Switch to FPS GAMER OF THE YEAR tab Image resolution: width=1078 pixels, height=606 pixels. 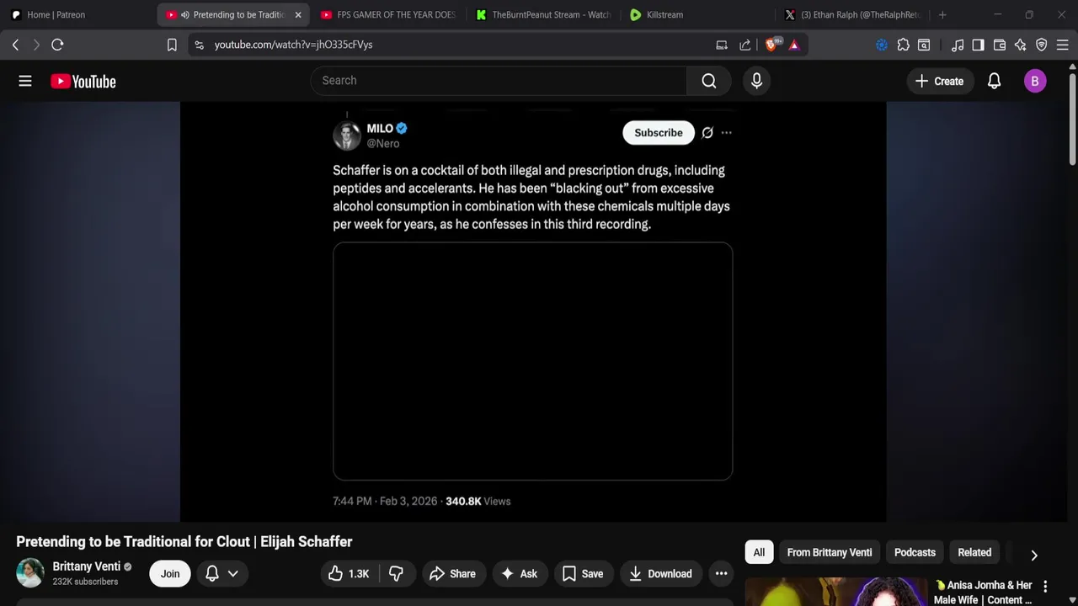[x=387, y=14]
